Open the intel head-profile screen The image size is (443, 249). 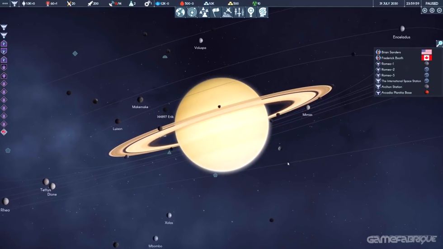coord(263,12)
